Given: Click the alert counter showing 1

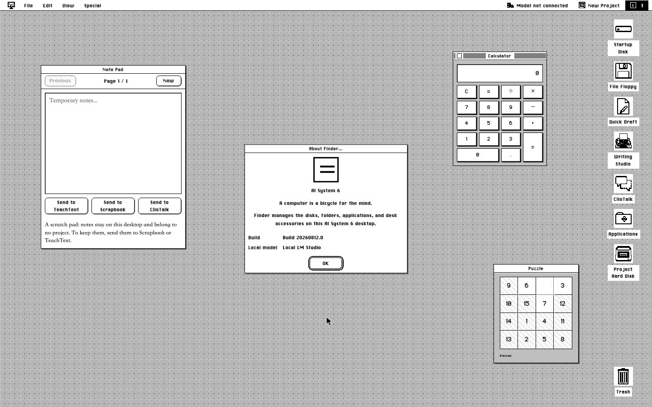Looking at the screenshot, I should coord(638,5).
